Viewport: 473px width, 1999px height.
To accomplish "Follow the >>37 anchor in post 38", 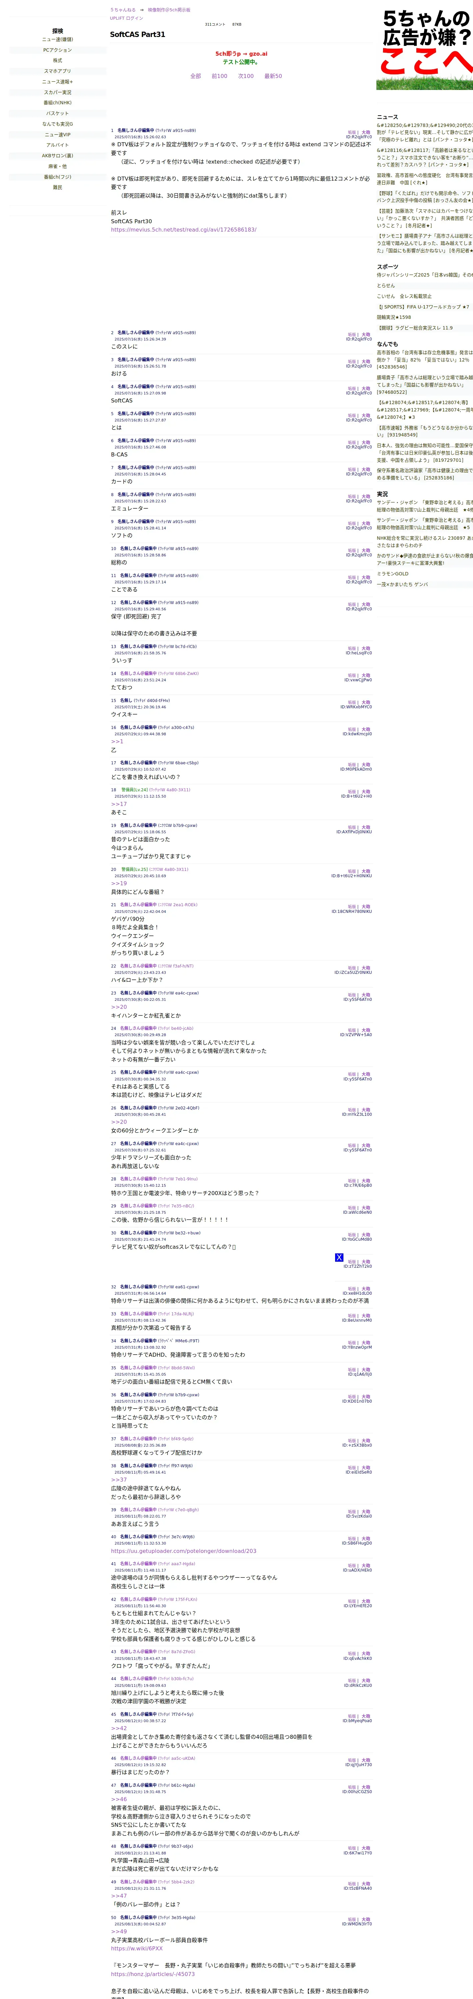I will click(x=119, y=1480).
